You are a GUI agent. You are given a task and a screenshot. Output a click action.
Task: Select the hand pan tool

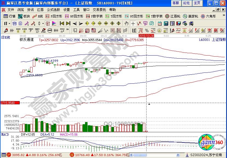click(x=126, y=23)
